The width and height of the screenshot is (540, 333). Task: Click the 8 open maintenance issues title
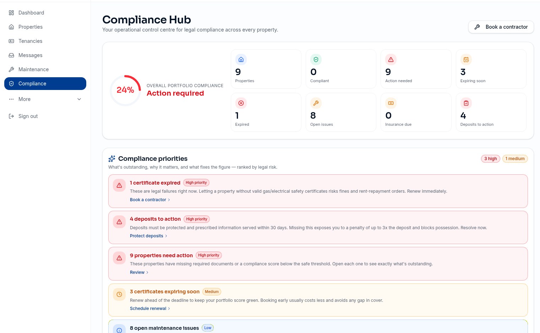point(164,328)
